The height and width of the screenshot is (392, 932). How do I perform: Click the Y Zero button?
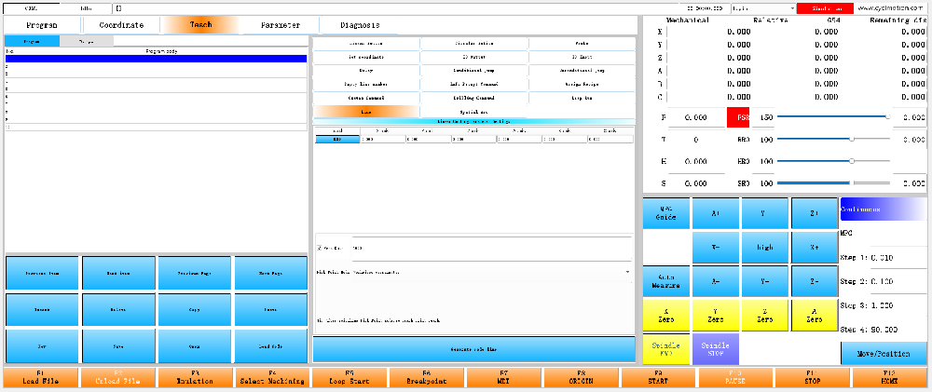[x=716, y=315]
